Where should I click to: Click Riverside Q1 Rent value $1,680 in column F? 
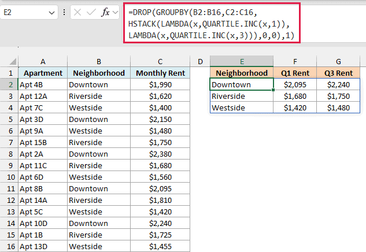point(295,96)
